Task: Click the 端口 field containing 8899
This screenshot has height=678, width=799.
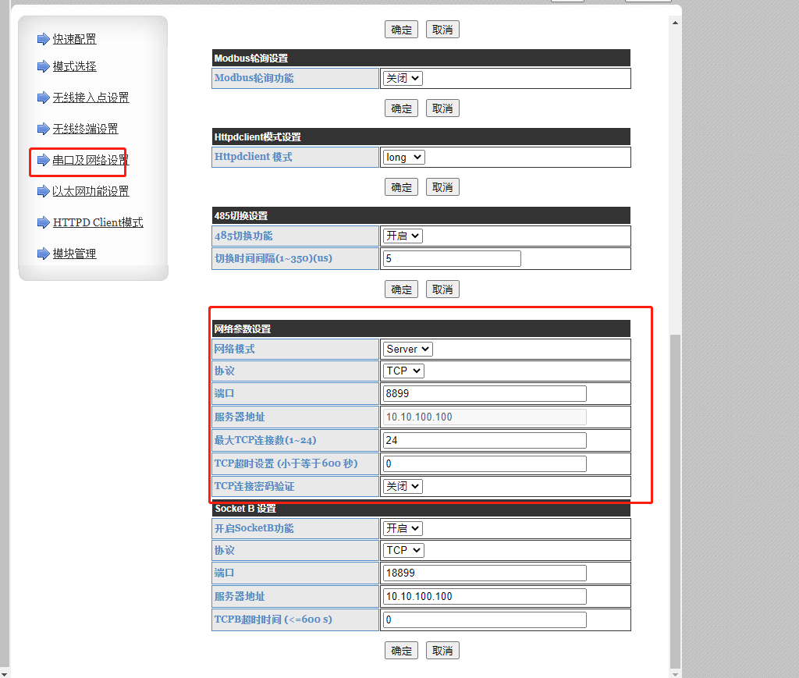Action: 485,393
